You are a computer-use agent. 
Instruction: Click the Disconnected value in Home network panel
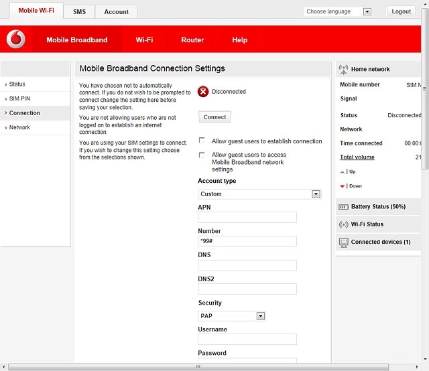(x=404, y=115)
